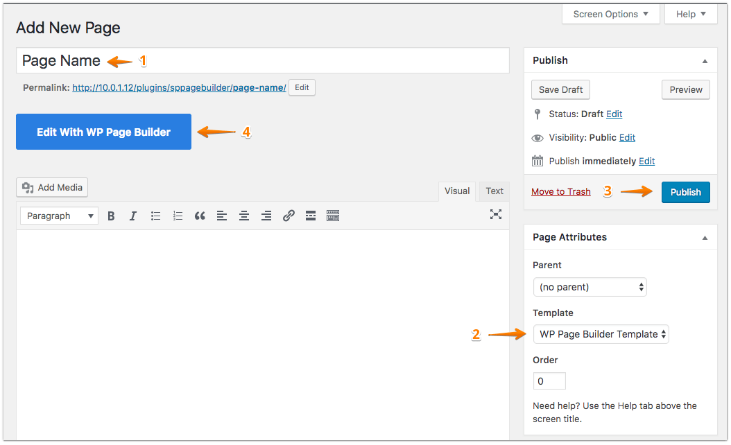Switch to the Text editor tab
Screen dimensions: 731x445
click(x=495, y=191)
